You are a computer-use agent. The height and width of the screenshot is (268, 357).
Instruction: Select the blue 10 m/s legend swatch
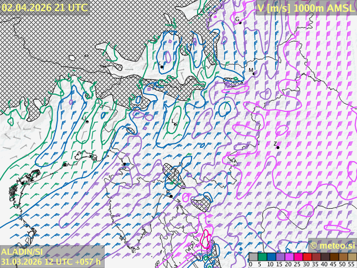[x=271, y=257]
